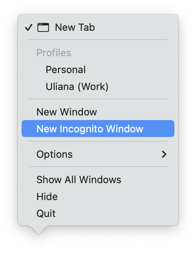Click the menu's pointer tail at the bottom
The image size is (196, 257).
(39, 230)
